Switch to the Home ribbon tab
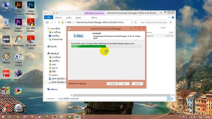The height and width of the screenshot is (119, 212). (x=58, y=18)
